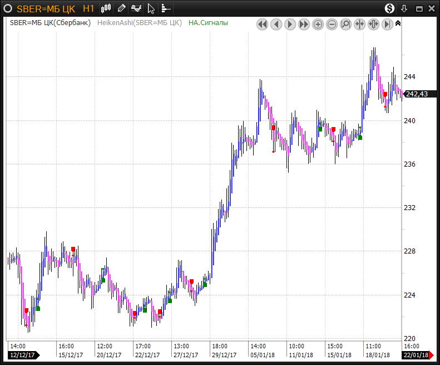
Task: Open the candlestick chart type tool
Action: pos(106,8)
